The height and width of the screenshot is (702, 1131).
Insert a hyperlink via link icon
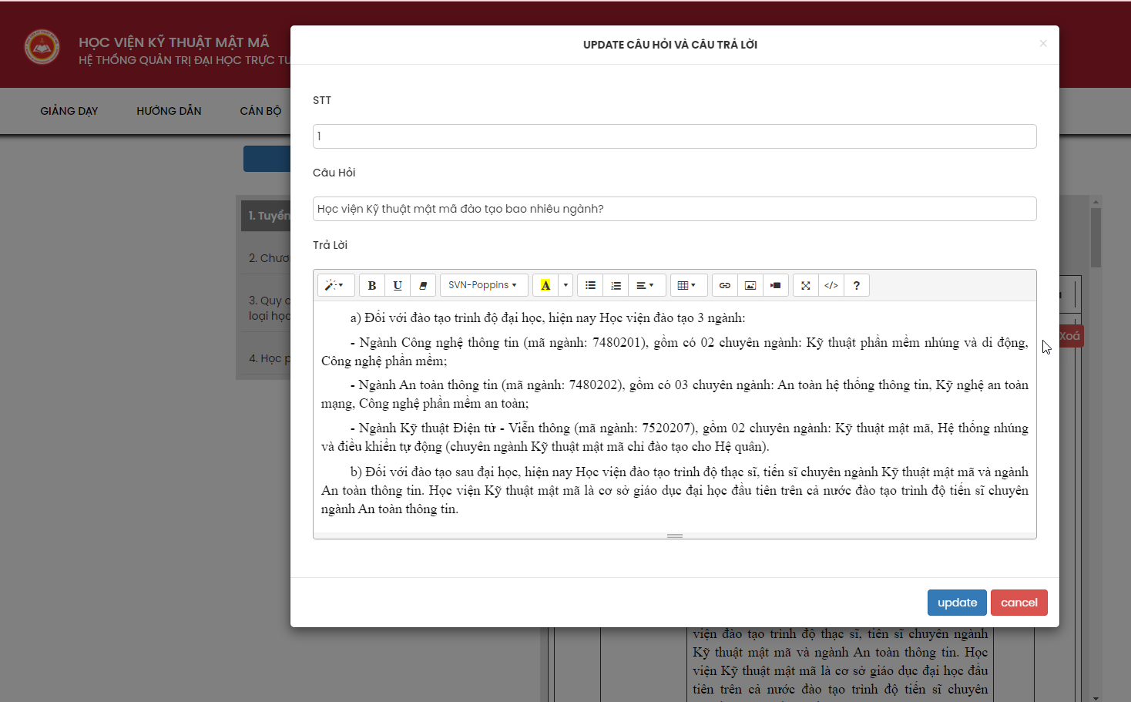[725, 285]
